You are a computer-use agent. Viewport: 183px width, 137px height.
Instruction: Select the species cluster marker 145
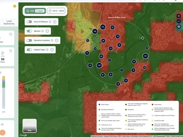pos(95,31)
